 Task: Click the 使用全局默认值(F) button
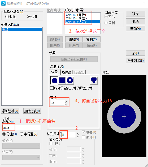click(74, 59)
